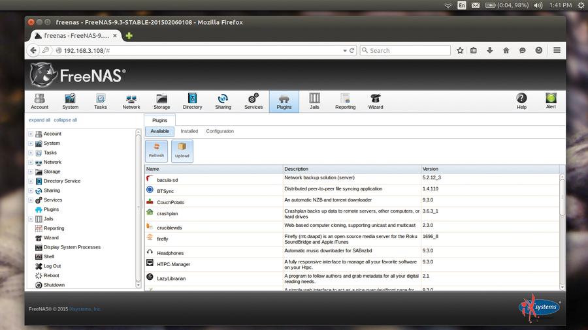The height and width of the screenshot is (330, 588).
Task: Open the Ubuntu volume indicator
Action: [538, 5]
